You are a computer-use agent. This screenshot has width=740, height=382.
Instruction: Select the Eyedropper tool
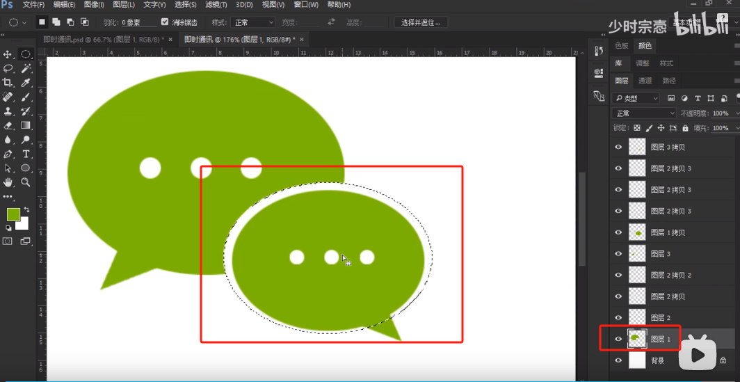pyautogui.click(x=26, y=83)
